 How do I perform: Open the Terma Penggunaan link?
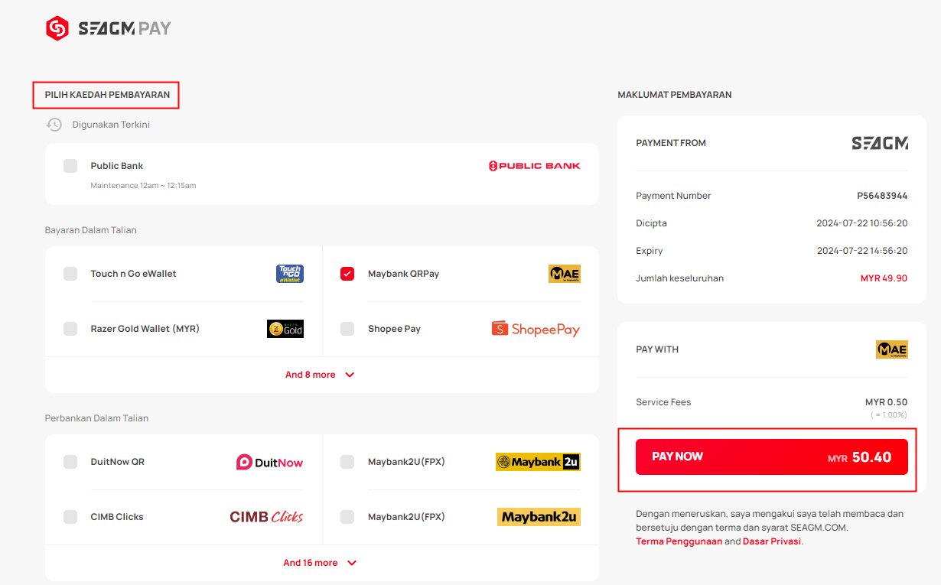[679, 541]
